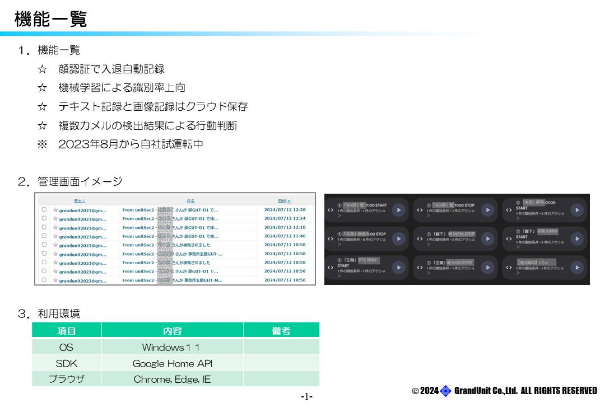Screen dimensions: 614x403
Task: Check the box for the 12:28 email
Action: (44, 210)
